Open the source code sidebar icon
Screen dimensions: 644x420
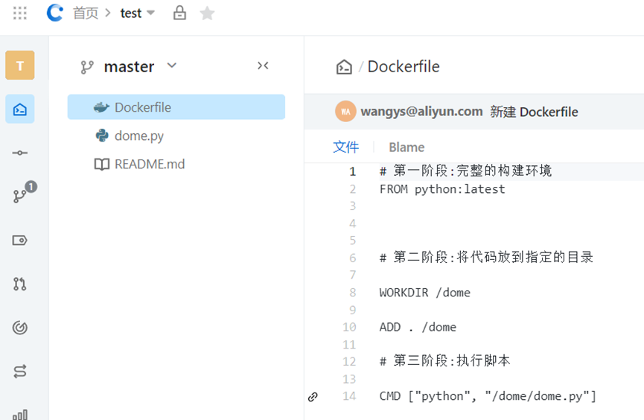20,109
